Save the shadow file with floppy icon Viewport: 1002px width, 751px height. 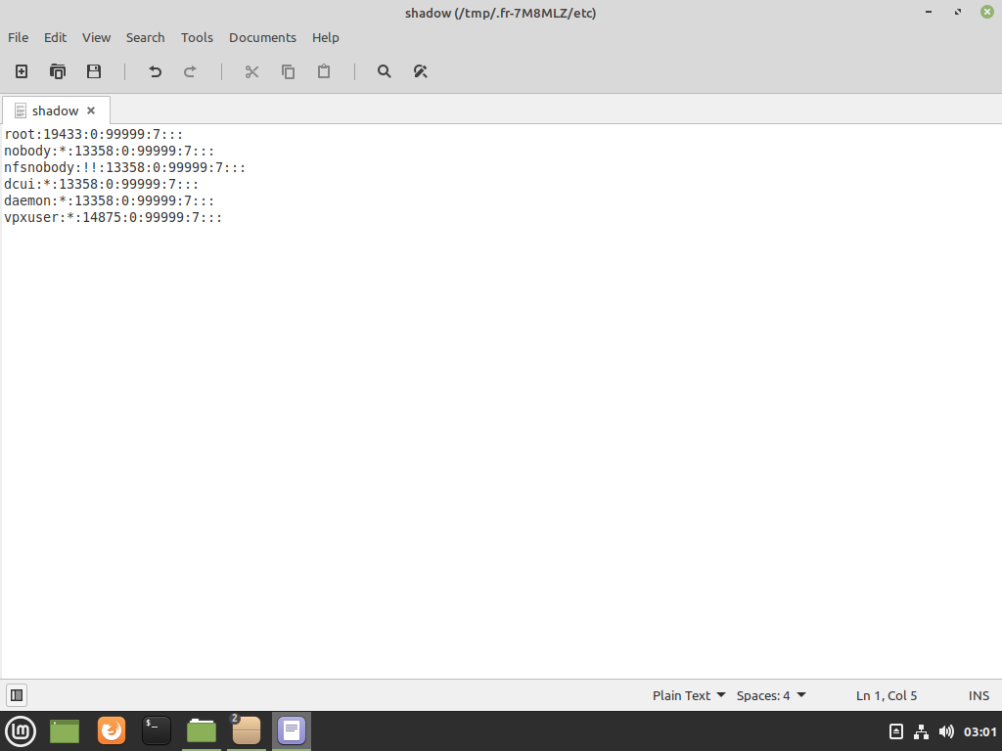tap(94, 71)
